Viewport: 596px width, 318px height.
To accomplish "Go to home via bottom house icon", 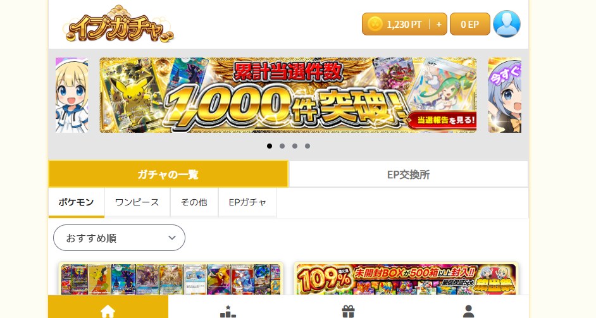I will 108,311.
